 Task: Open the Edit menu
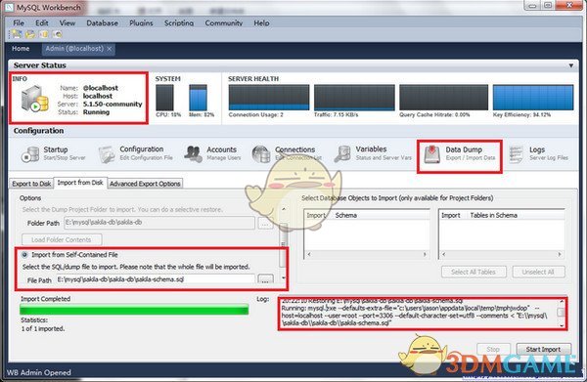[42, 22]
